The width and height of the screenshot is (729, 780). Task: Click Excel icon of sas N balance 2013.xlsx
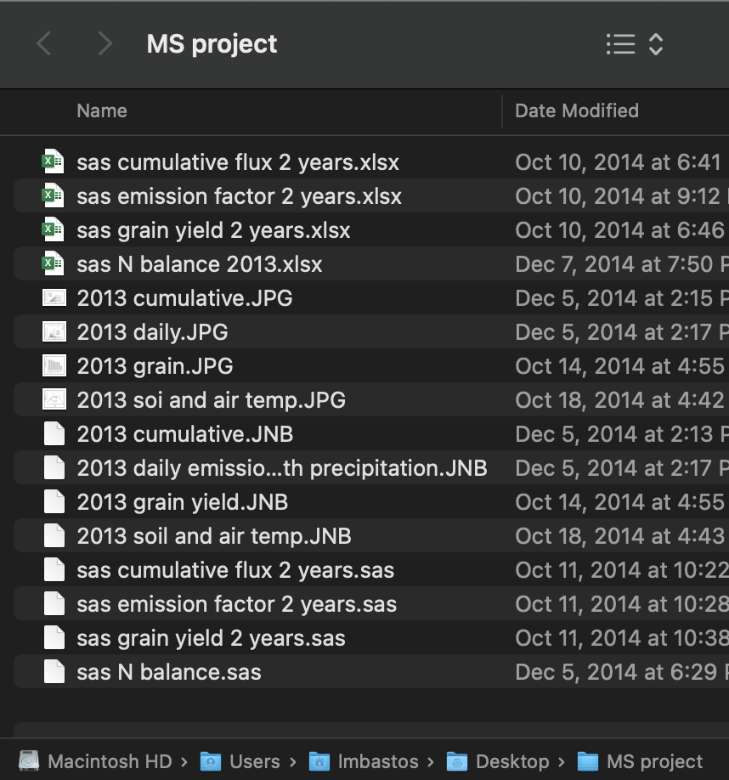pos(54,264)
